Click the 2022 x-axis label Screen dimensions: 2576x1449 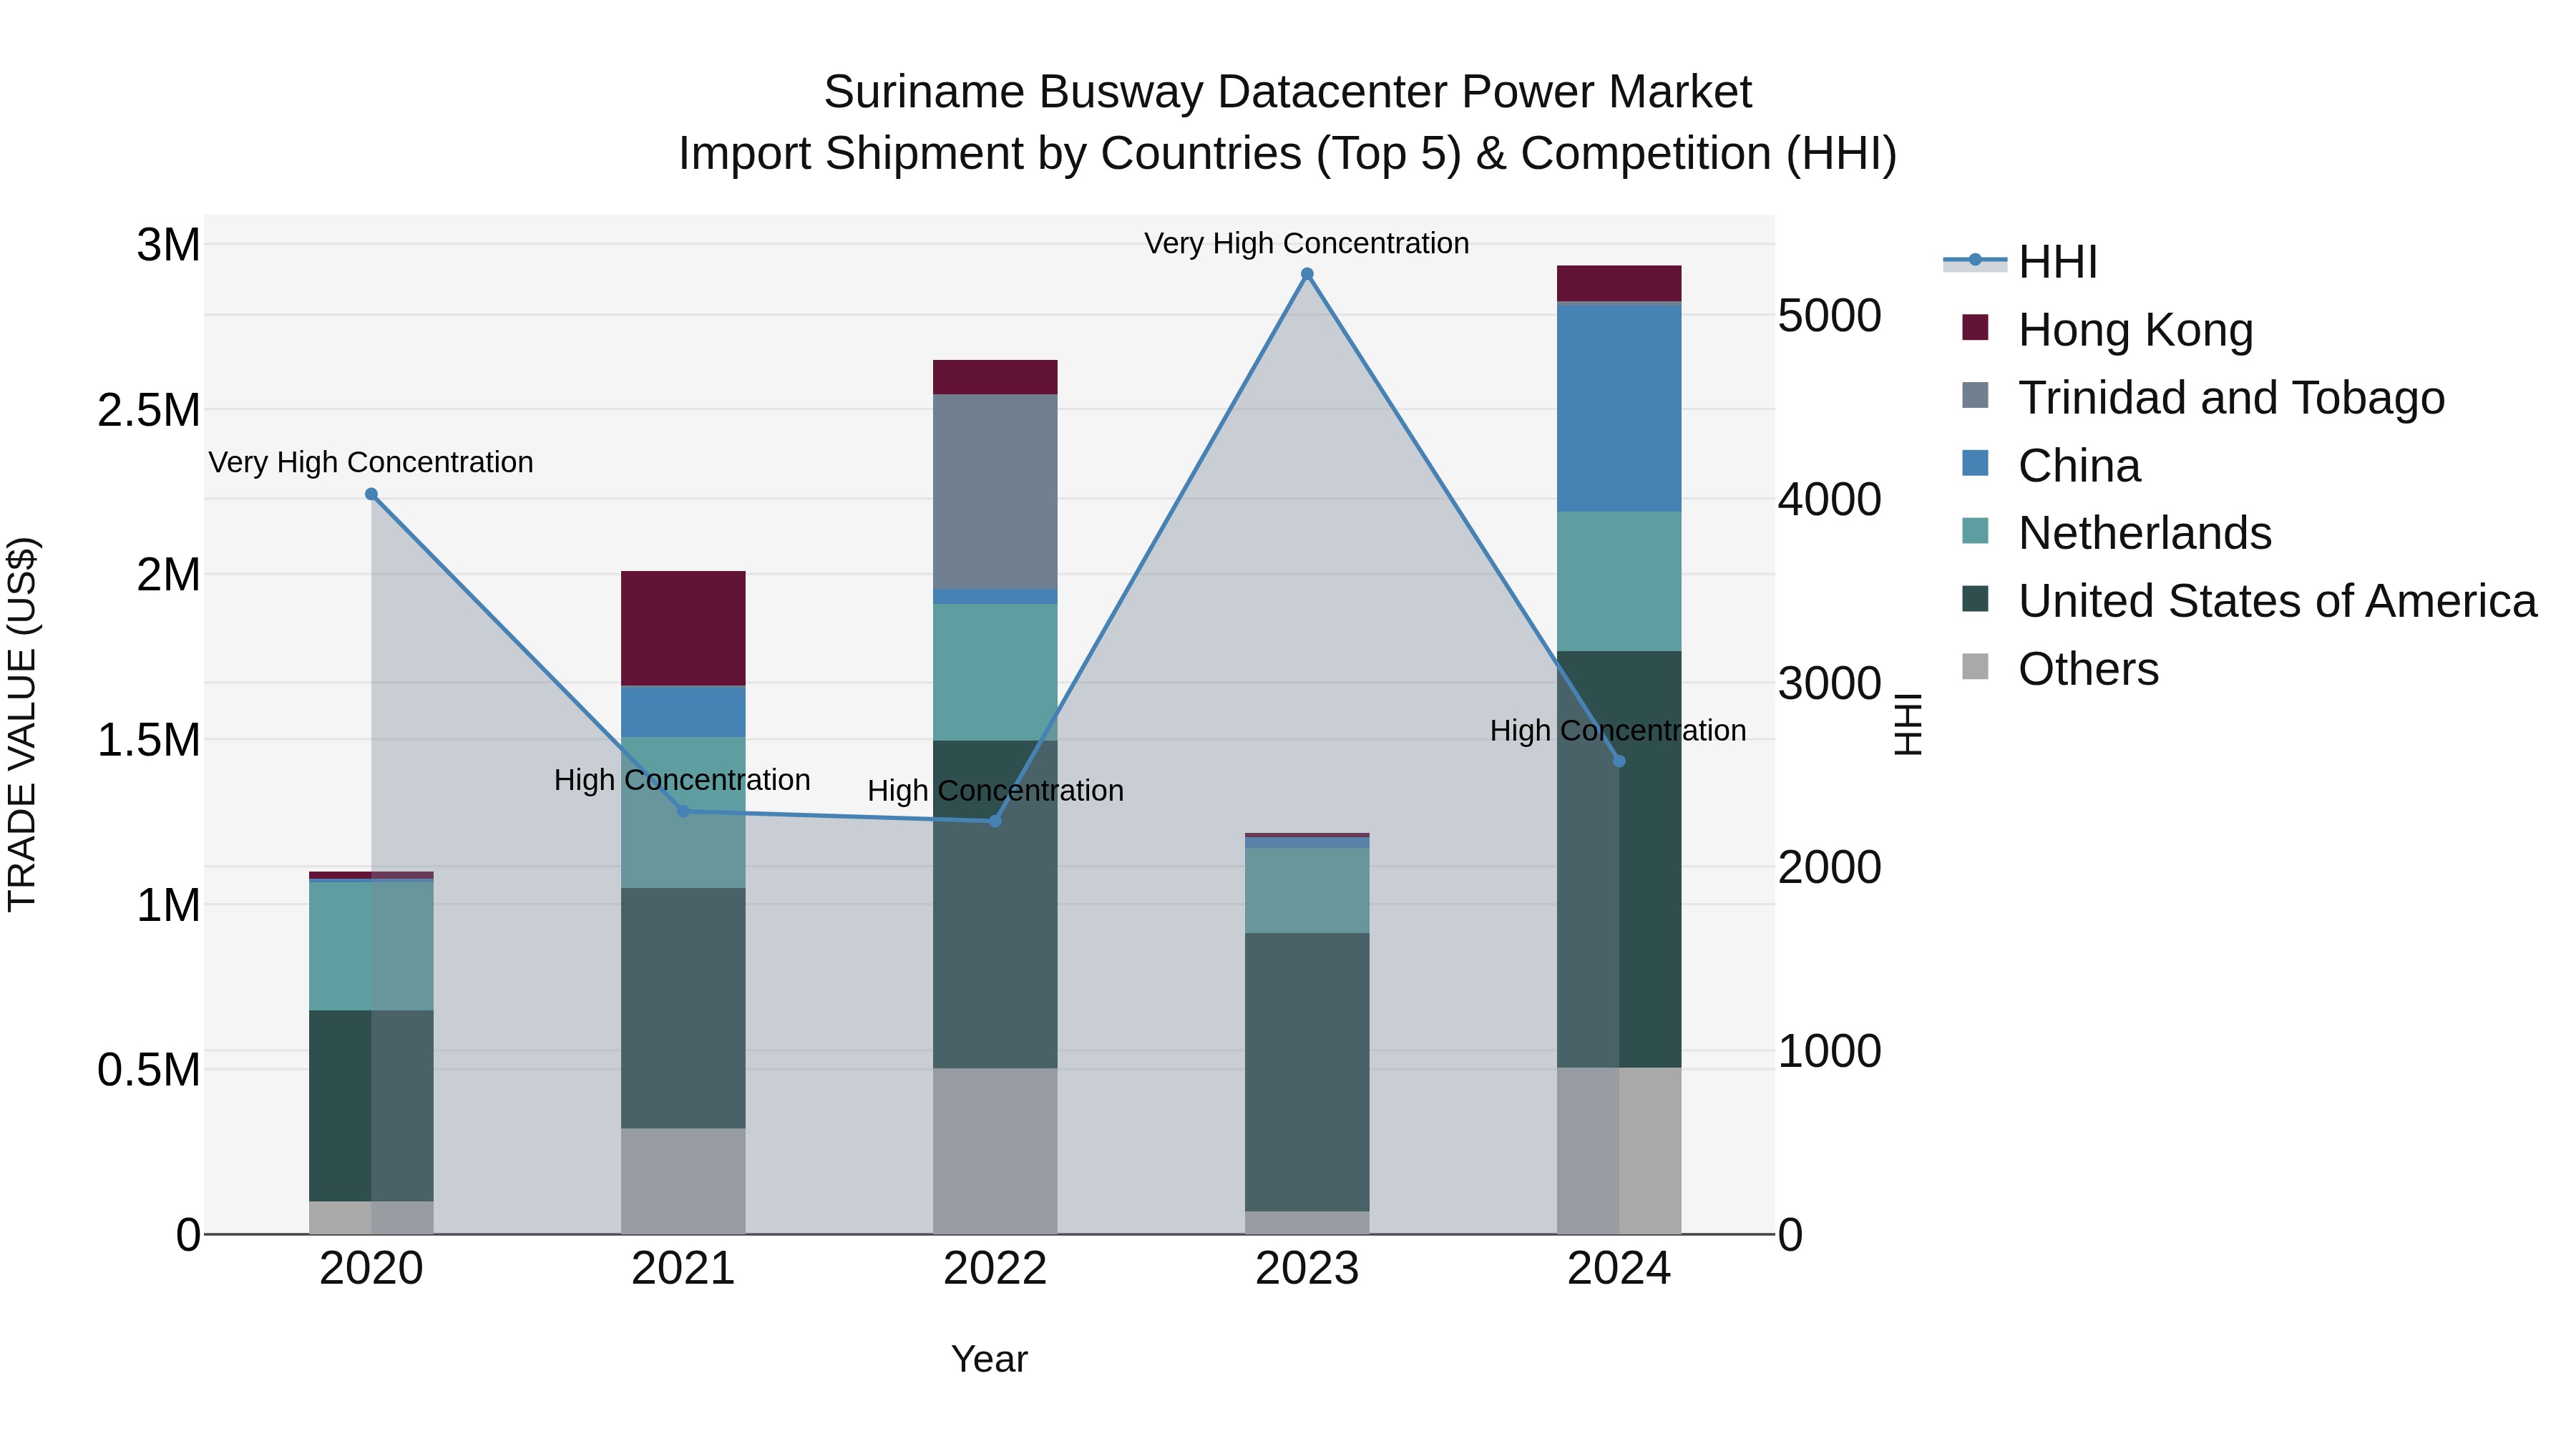(x=995, y=1269)
